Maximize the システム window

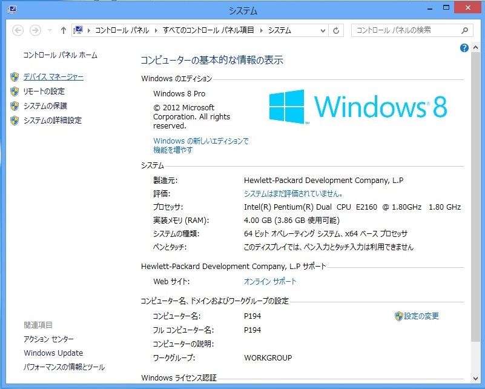pyautogui.click(x=446, y=8)
